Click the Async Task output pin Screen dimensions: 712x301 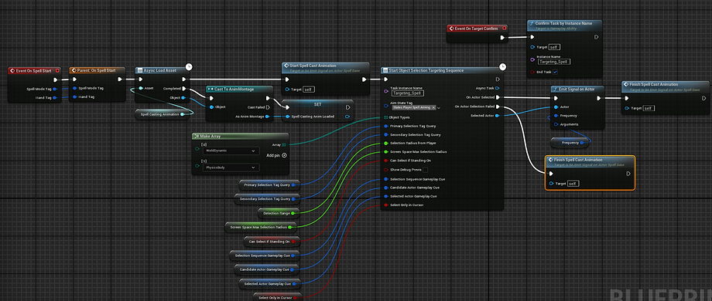[x=498, y=88]
